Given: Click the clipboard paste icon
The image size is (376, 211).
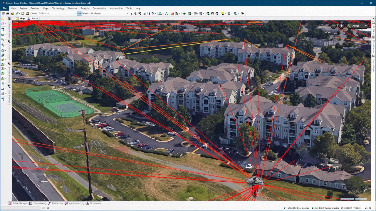Looking at the screenshot, I should pos(27,13).
